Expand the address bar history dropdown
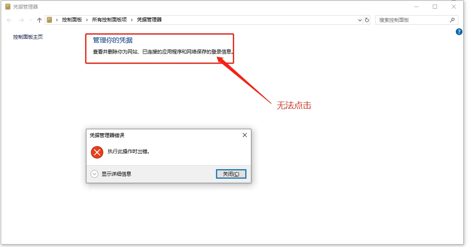469x247 pixels. [x=360, y=20]
